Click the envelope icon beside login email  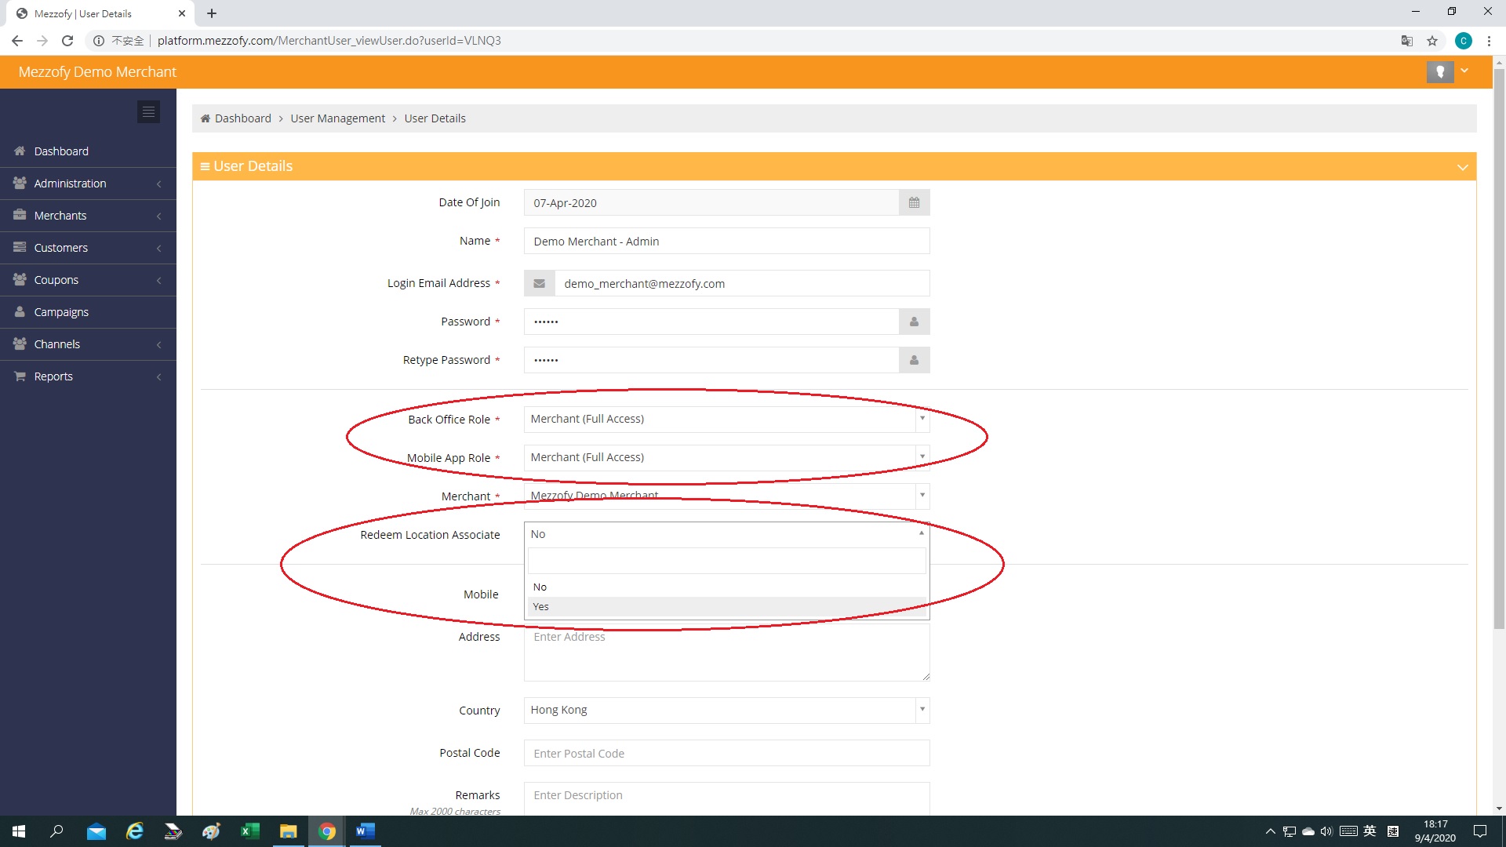click(x=540, y=283)
